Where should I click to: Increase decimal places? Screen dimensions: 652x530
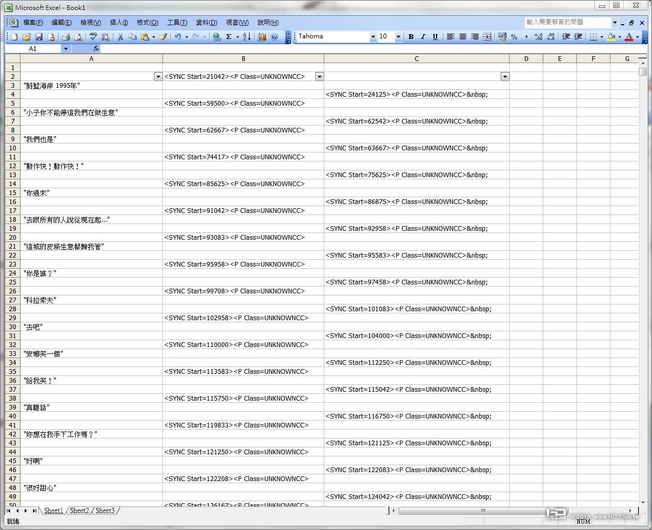(539, 37)
